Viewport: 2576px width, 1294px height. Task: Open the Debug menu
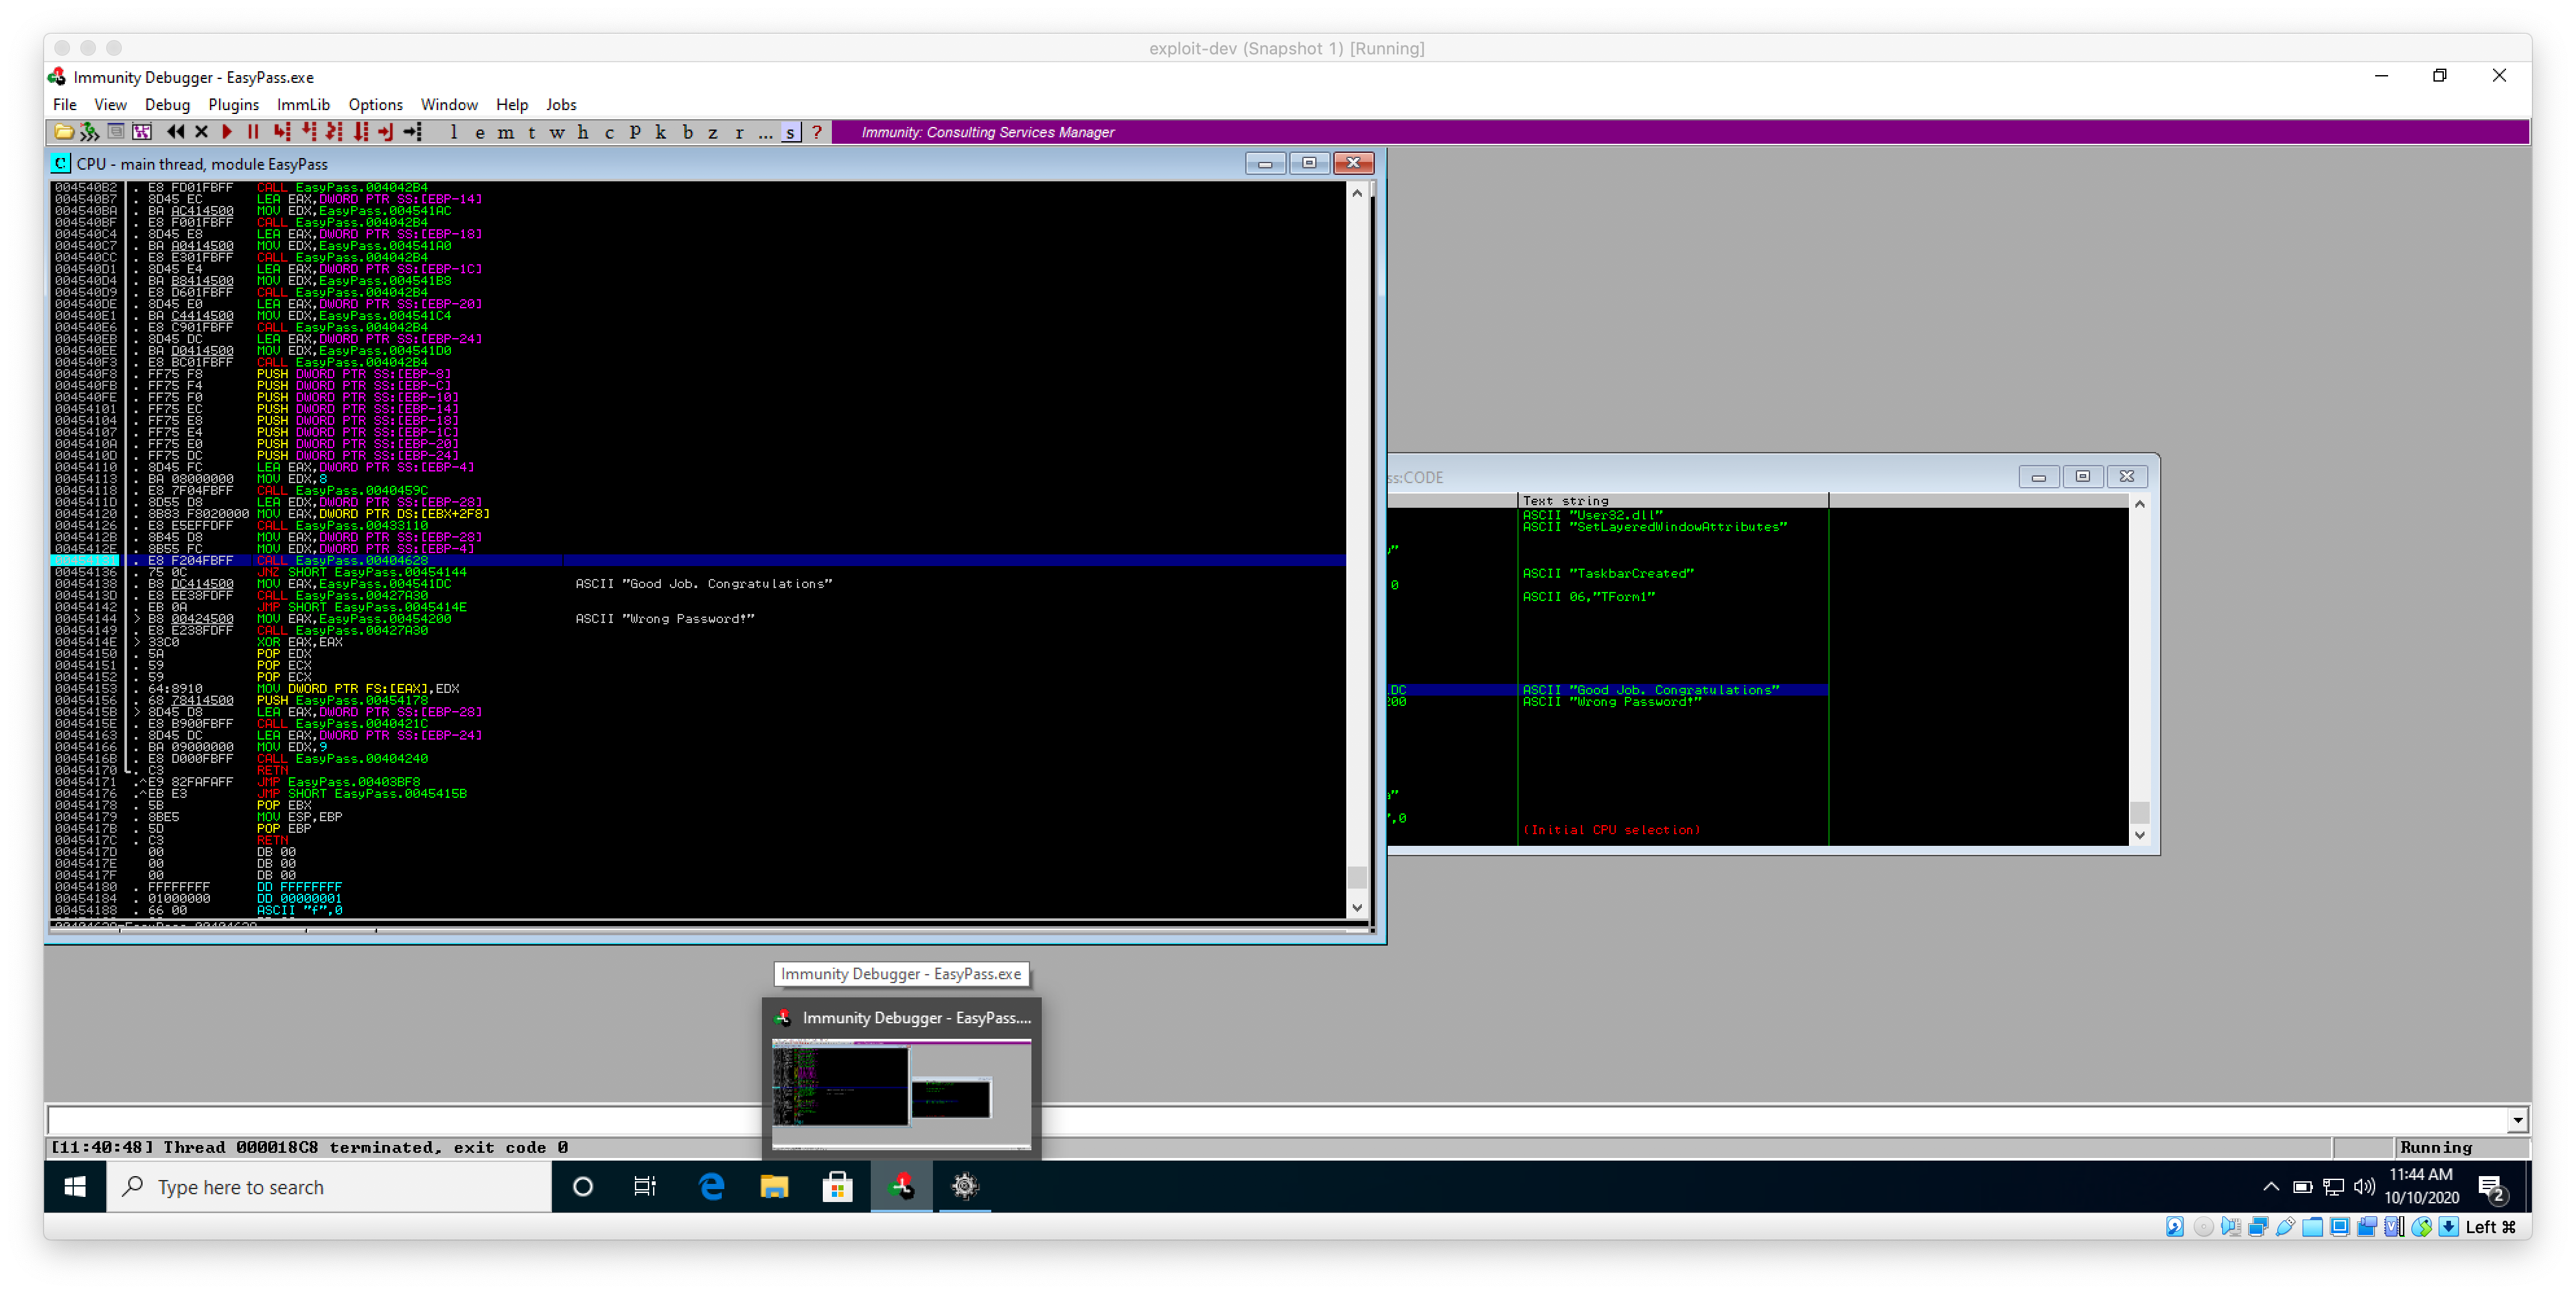167,104
